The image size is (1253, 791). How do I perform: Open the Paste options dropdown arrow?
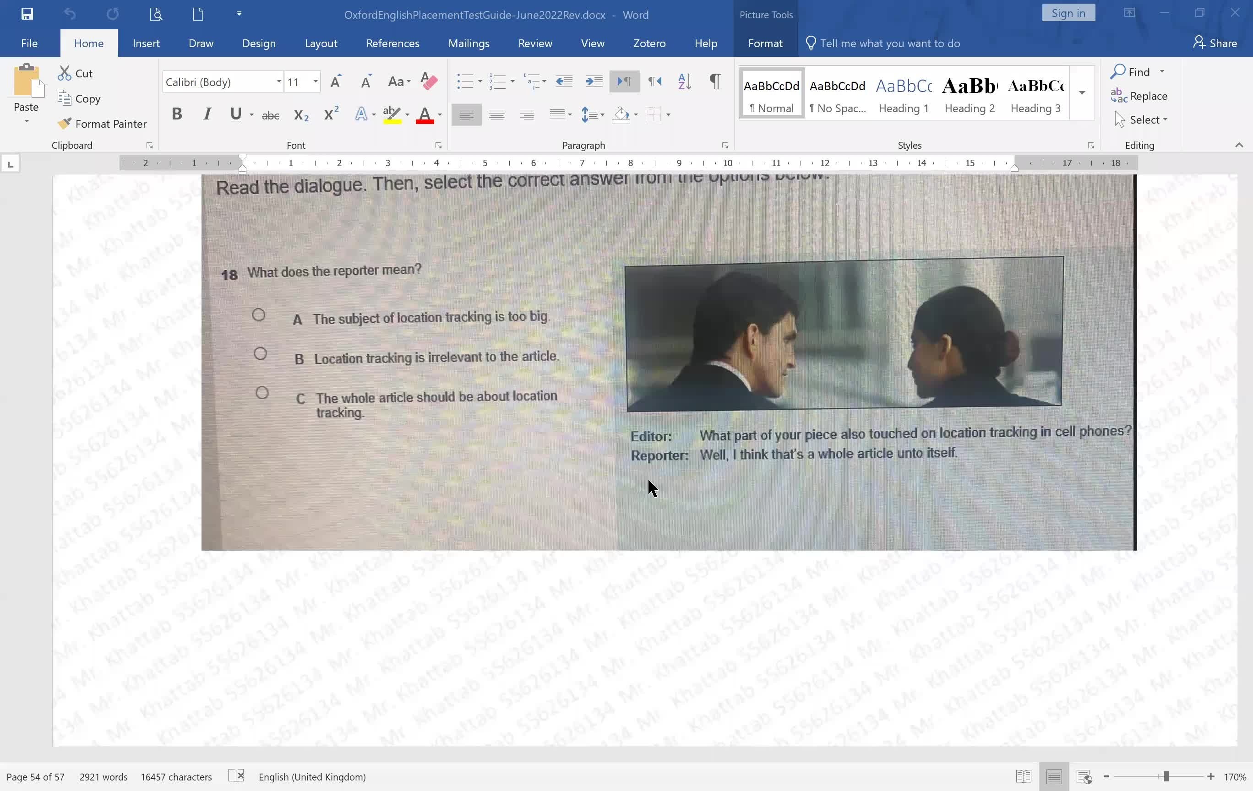(x=27, y=121)
